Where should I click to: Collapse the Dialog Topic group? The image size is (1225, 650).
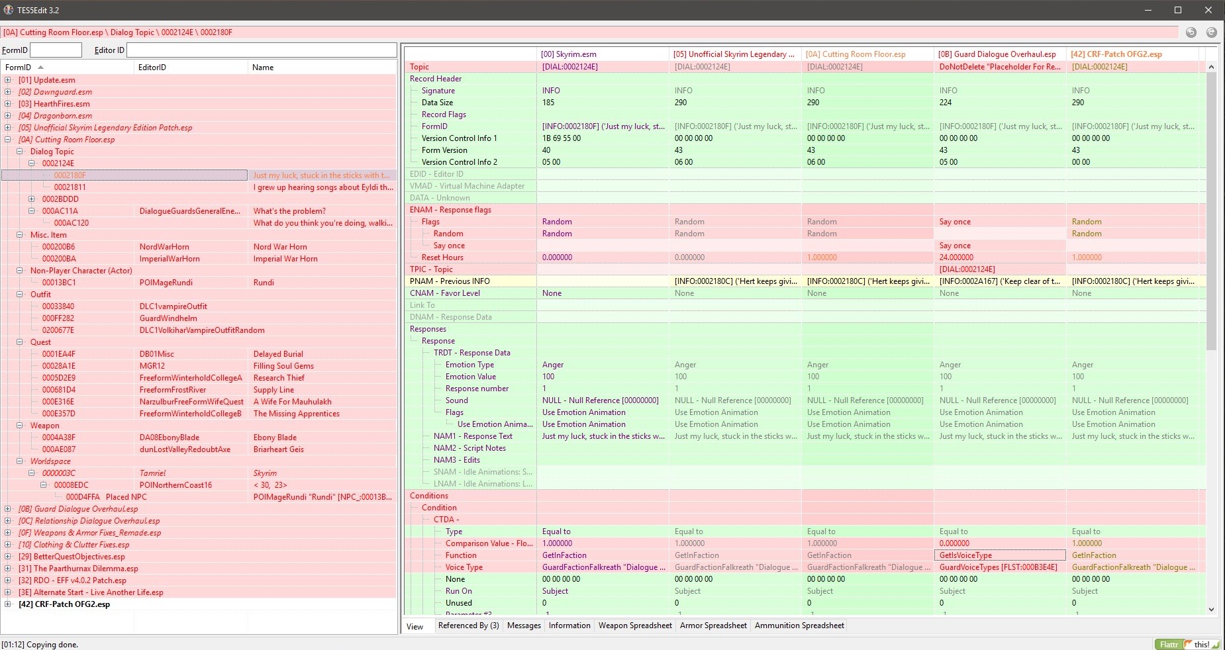coord(20,152)
